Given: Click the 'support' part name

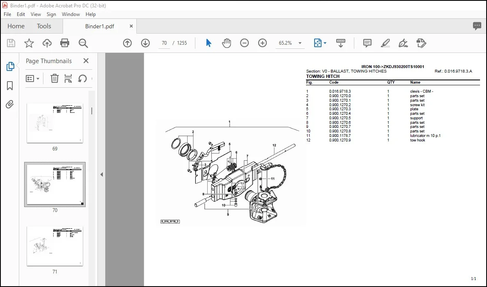Looking at the screenshot, I should [416, 118].
